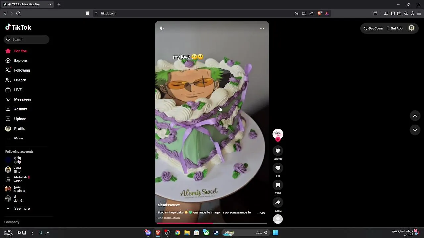This screenshot has width=424, height=238.
Task: Expand the Company footer section
Action: 12,222
